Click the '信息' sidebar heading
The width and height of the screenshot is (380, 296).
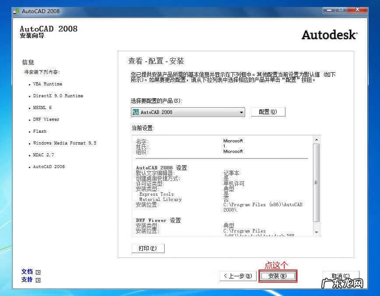point(28,62)
